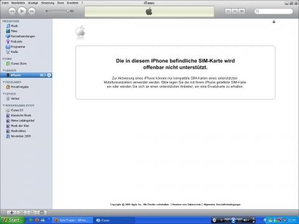299x224 pixels.
Task: Toggle shuffle playback
Action: [x=22, y=212]
